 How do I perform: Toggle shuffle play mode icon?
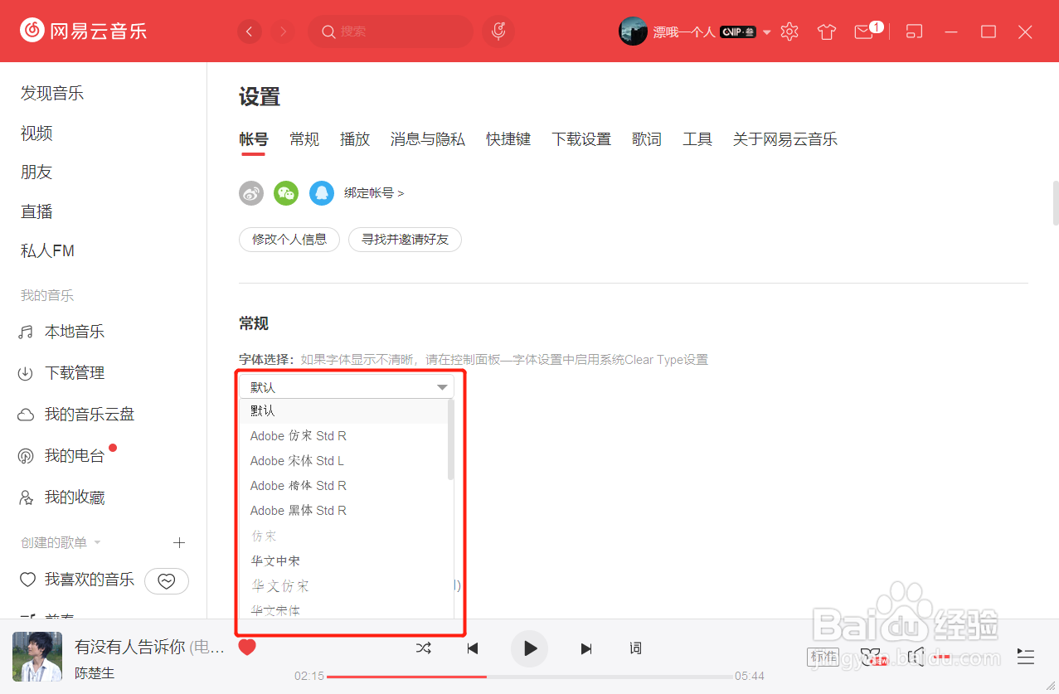(x=424, y=648)
